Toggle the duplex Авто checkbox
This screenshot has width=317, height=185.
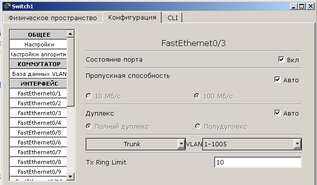pyautogui.click(x=277, y=113)
